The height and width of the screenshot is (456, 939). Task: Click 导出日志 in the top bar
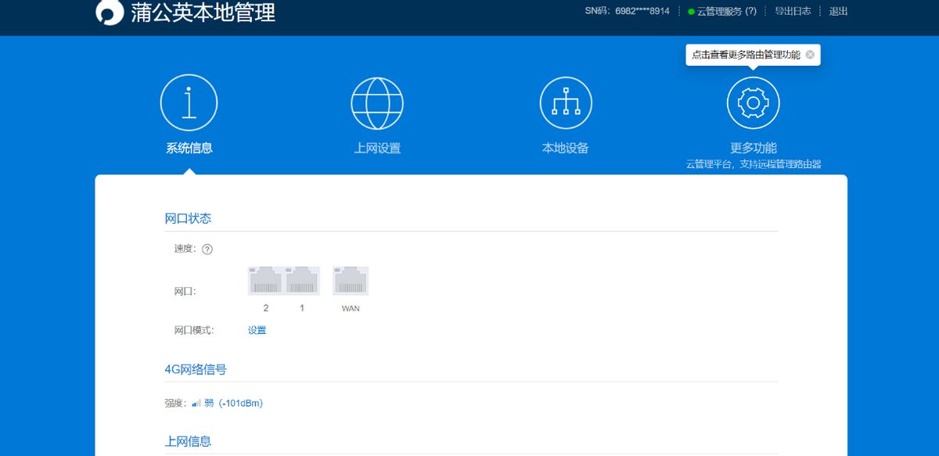click(793, 11)
